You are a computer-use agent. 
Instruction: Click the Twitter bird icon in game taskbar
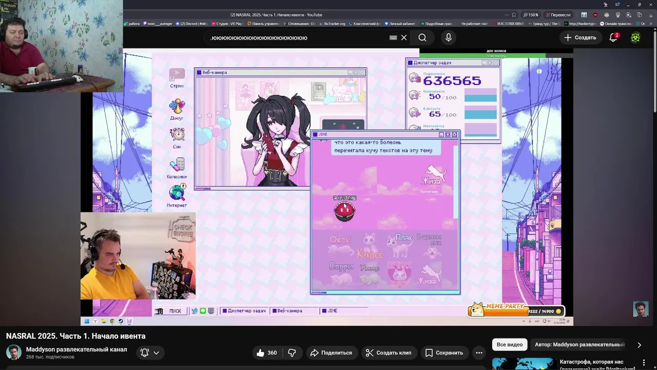[195, 311]
